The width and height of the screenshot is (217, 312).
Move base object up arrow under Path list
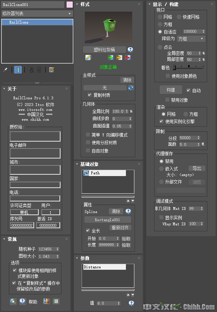click(x=128, y=201)
